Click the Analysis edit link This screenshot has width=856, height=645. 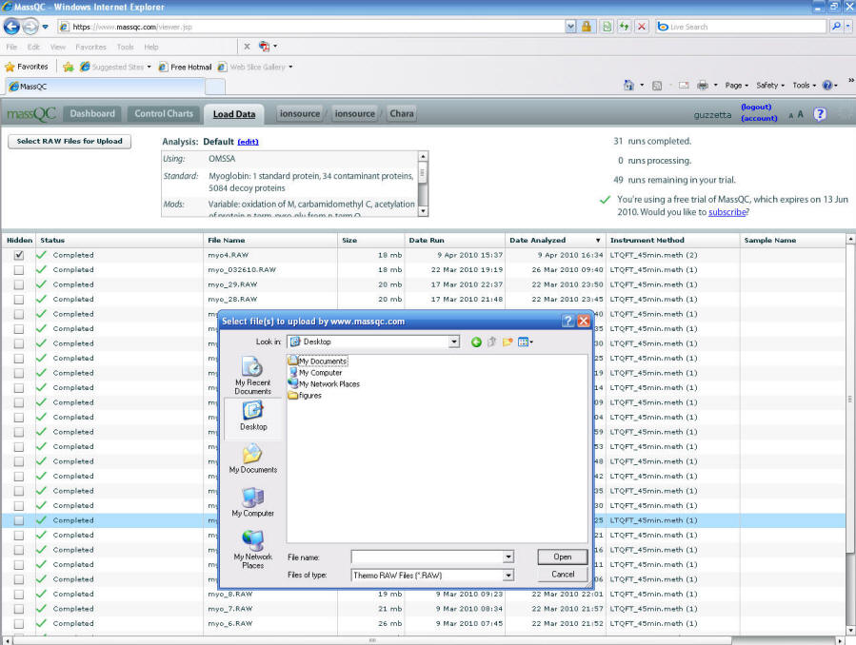pos(248,142)
